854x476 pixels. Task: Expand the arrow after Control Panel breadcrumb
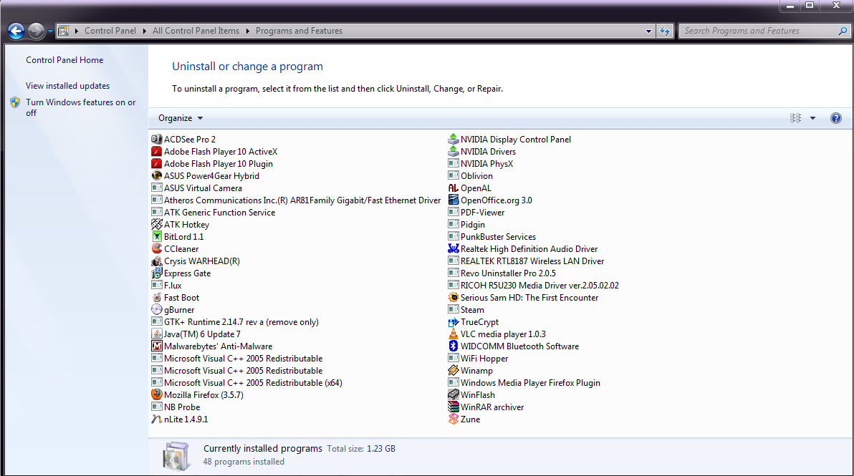pyautogui.click(x=144, y=31)
